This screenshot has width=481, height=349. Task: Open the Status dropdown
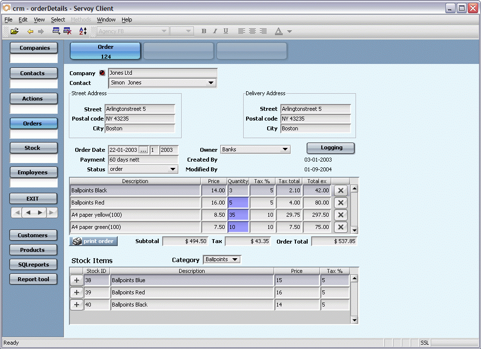(172, 169)
